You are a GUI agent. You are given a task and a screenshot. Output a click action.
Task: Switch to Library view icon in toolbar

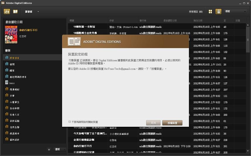coord(7,12)
